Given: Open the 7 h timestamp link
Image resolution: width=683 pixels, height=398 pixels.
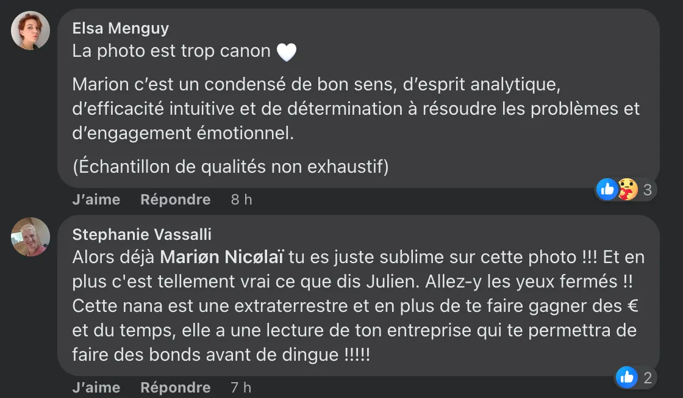Looking at the screenshot, I should pos(241,387).
